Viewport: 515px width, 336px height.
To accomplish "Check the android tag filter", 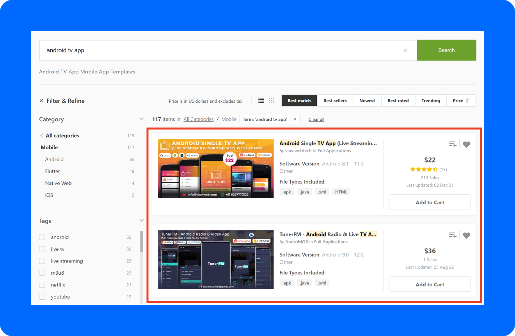I will (42, 237).
